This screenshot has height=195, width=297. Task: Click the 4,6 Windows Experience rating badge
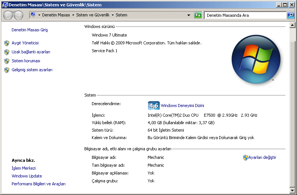pos(154,106)
